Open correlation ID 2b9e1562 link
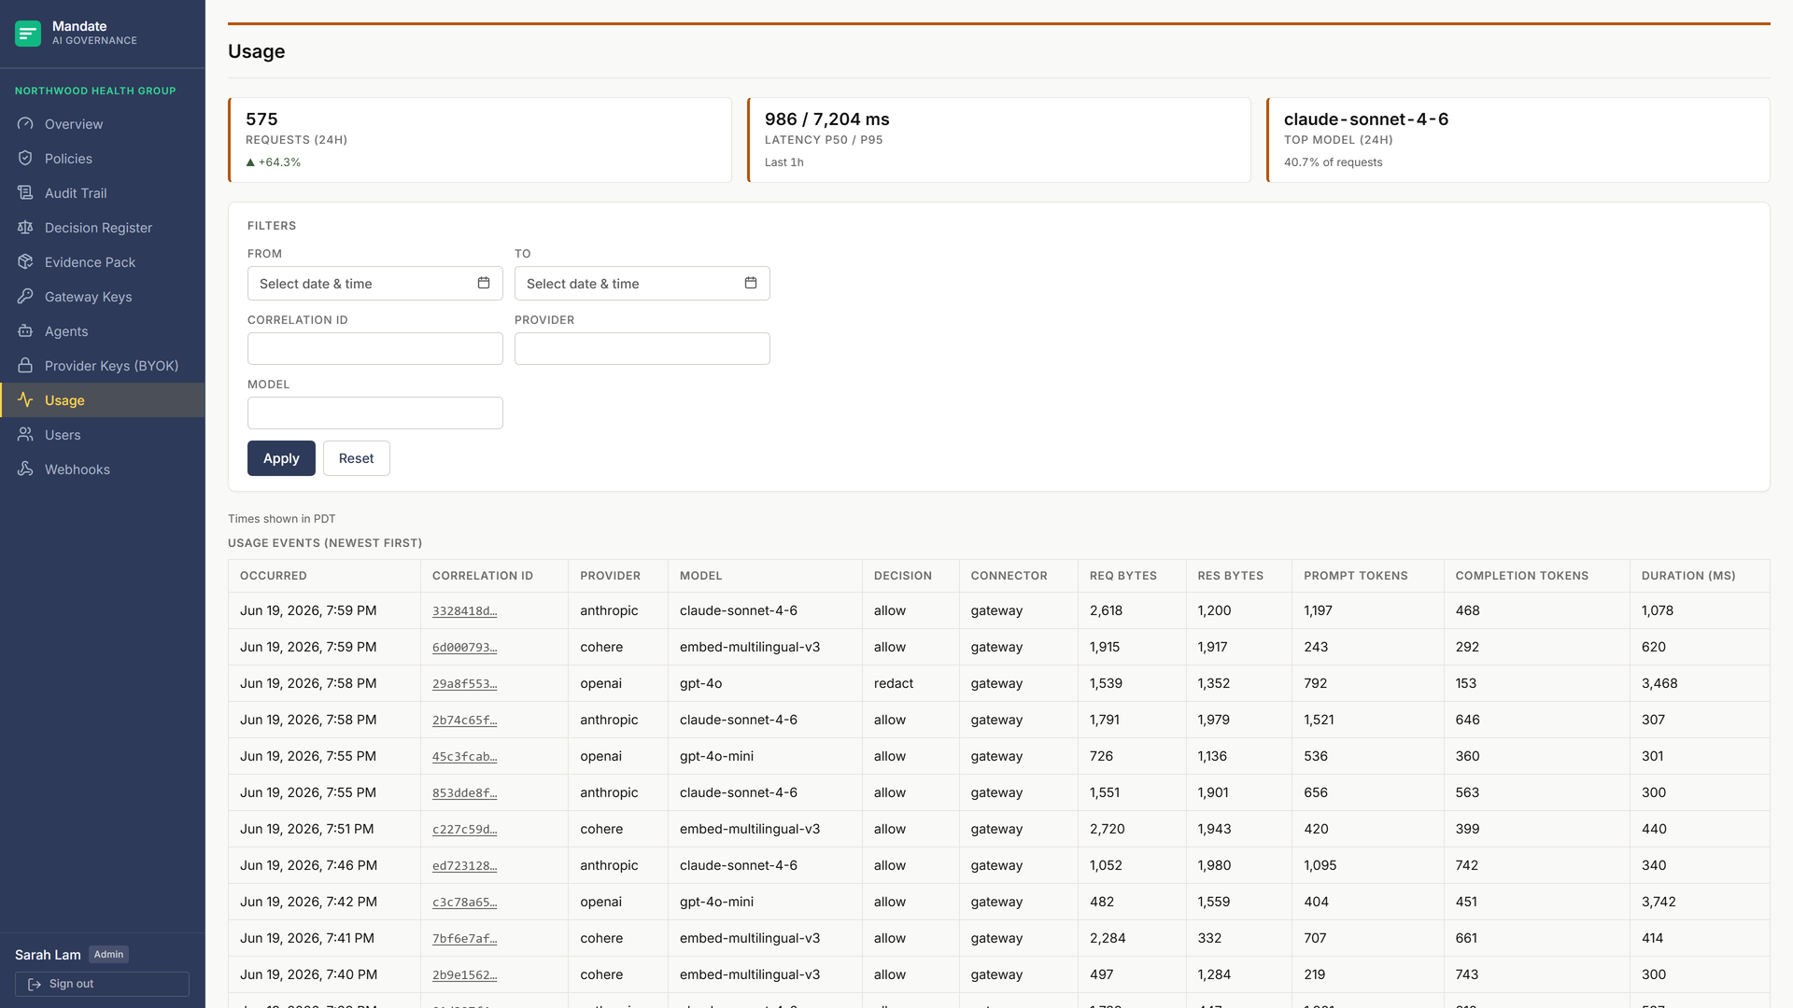1793x1008 pixels. 464,975
